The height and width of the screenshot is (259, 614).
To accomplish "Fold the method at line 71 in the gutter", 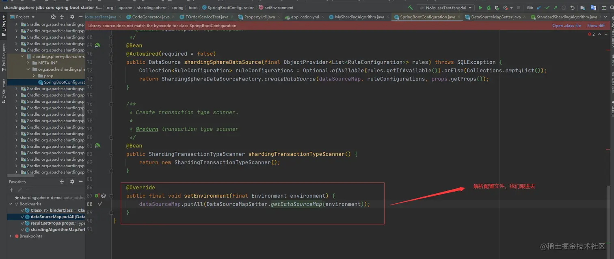I will pos(111,62).
